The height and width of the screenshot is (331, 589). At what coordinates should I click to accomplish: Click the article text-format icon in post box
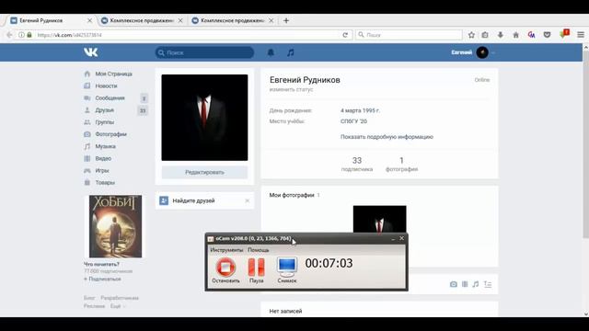click(x=488, y=284)
